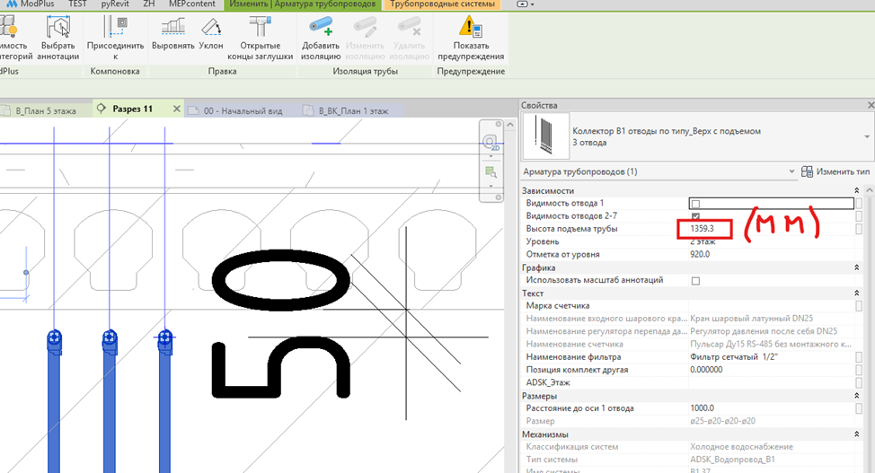
Task: Open the pyRevit ribbon tab
Action: tap(115, 4)
